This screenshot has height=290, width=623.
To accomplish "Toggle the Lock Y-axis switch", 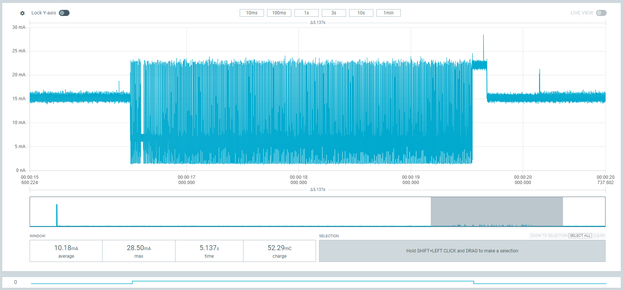I will 64,13.
